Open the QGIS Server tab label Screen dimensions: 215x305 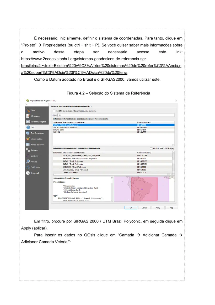36,167
